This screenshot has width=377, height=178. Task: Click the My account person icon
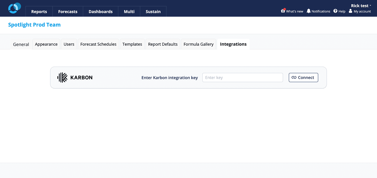point(350,11)
